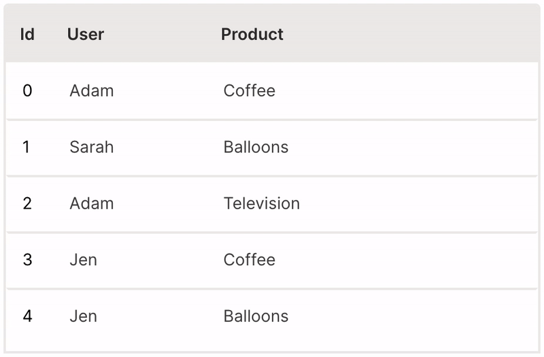This screenshot has width=544, height=357.
Task: Sort by the User column header
Action: (86, 34)
